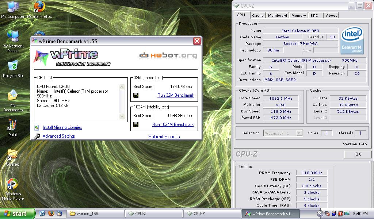The image size is (374, 219).
Task: Open My Documents folder icon
Action: tap(13, 101)
